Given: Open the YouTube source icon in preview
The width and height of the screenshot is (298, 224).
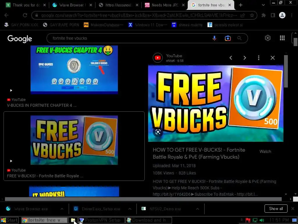Looking at the screenshot, I should click(x=157, y=58).
